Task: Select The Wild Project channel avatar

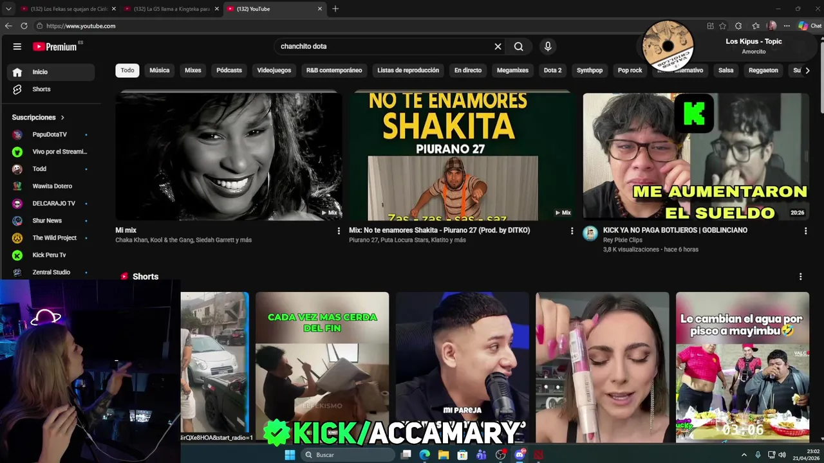Action: click(17, 238)
